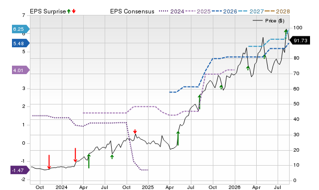Click red down arrow in EPS Surprise legend
Image resolution: width=319 pixels, height=190 pixels.
(x=74, y=11)
